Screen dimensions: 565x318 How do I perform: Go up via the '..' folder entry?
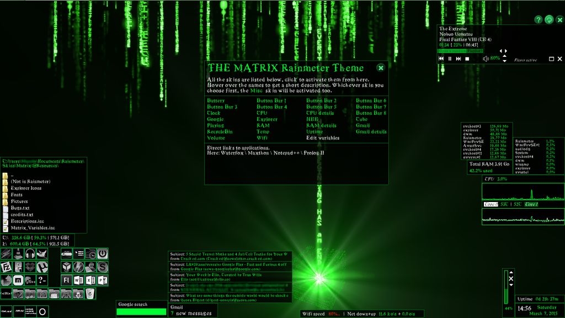point(12,175)
